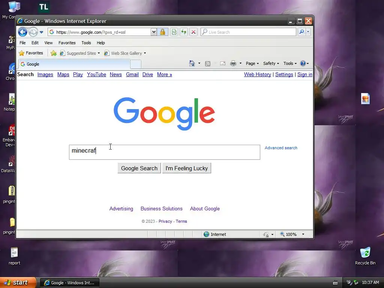
Task: Open the Web Slice Gallery dropdown
Action: point(125,53)
